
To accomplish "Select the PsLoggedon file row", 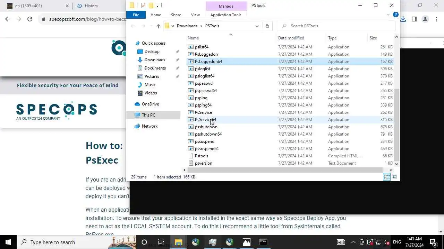I will [x=290, y=54].
